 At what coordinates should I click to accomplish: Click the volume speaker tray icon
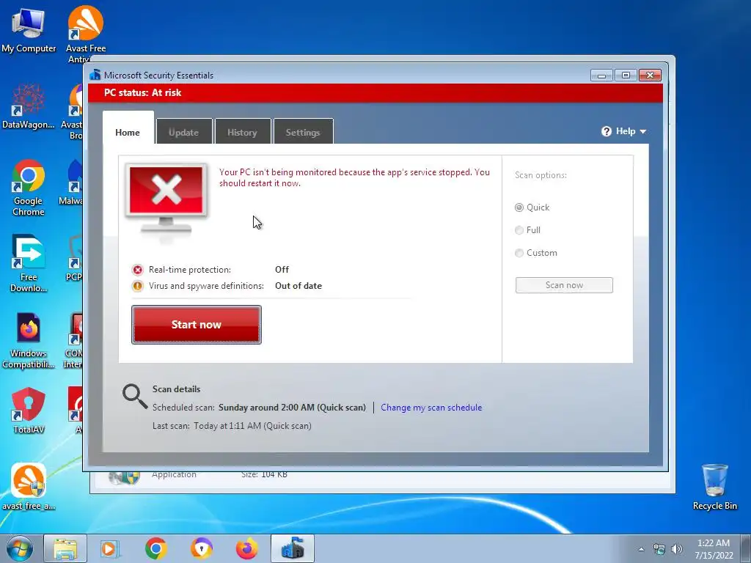pyautogui.click(x=677, y=549)
